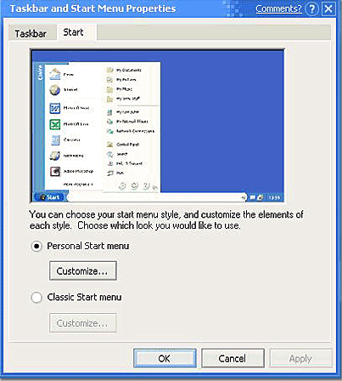Open the Start tab
Viewport: 342px width, 381px height.
click(73, 32)
